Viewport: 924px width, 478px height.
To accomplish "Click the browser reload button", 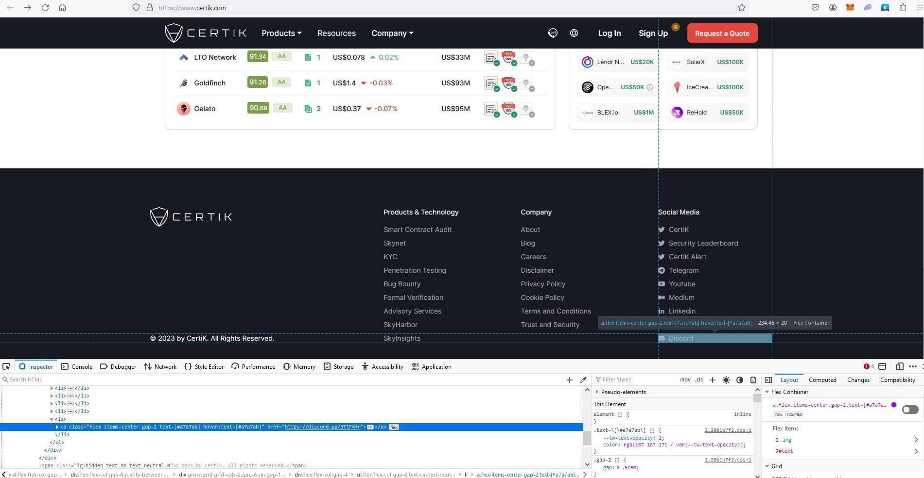I will [45, 8].
